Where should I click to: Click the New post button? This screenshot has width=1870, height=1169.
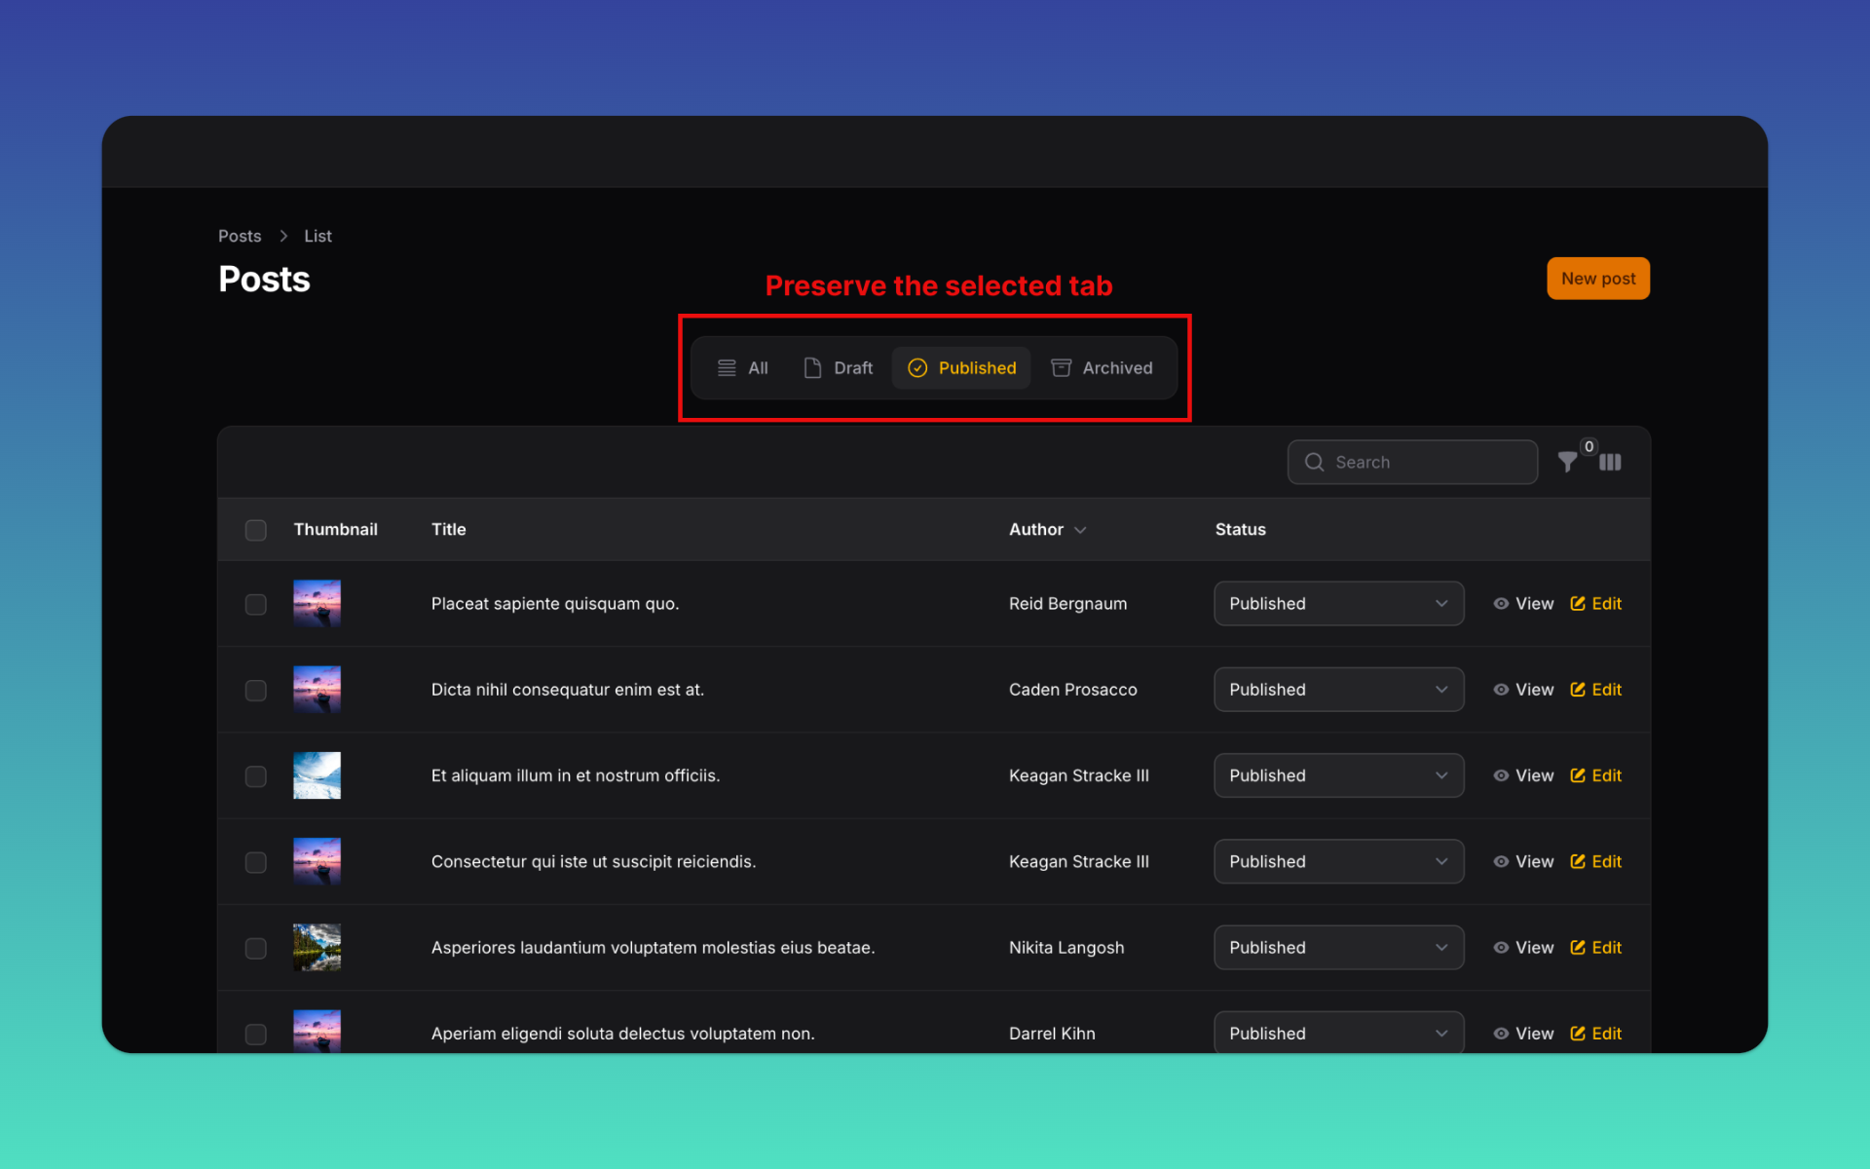(1597, 279)
